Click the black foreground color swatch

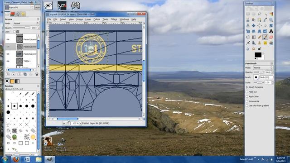tap(258, 55)
